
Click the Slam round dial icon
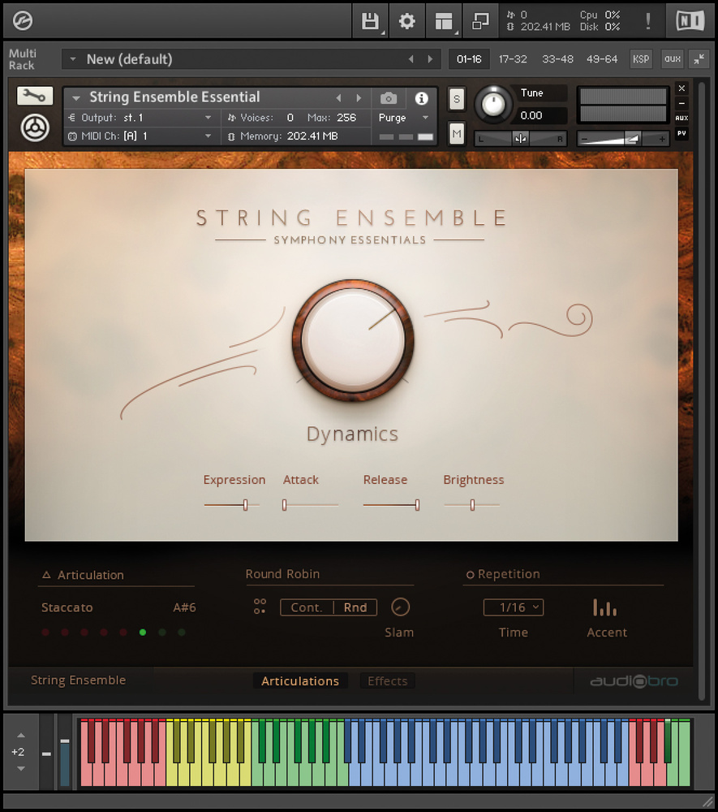pos(400,607)
